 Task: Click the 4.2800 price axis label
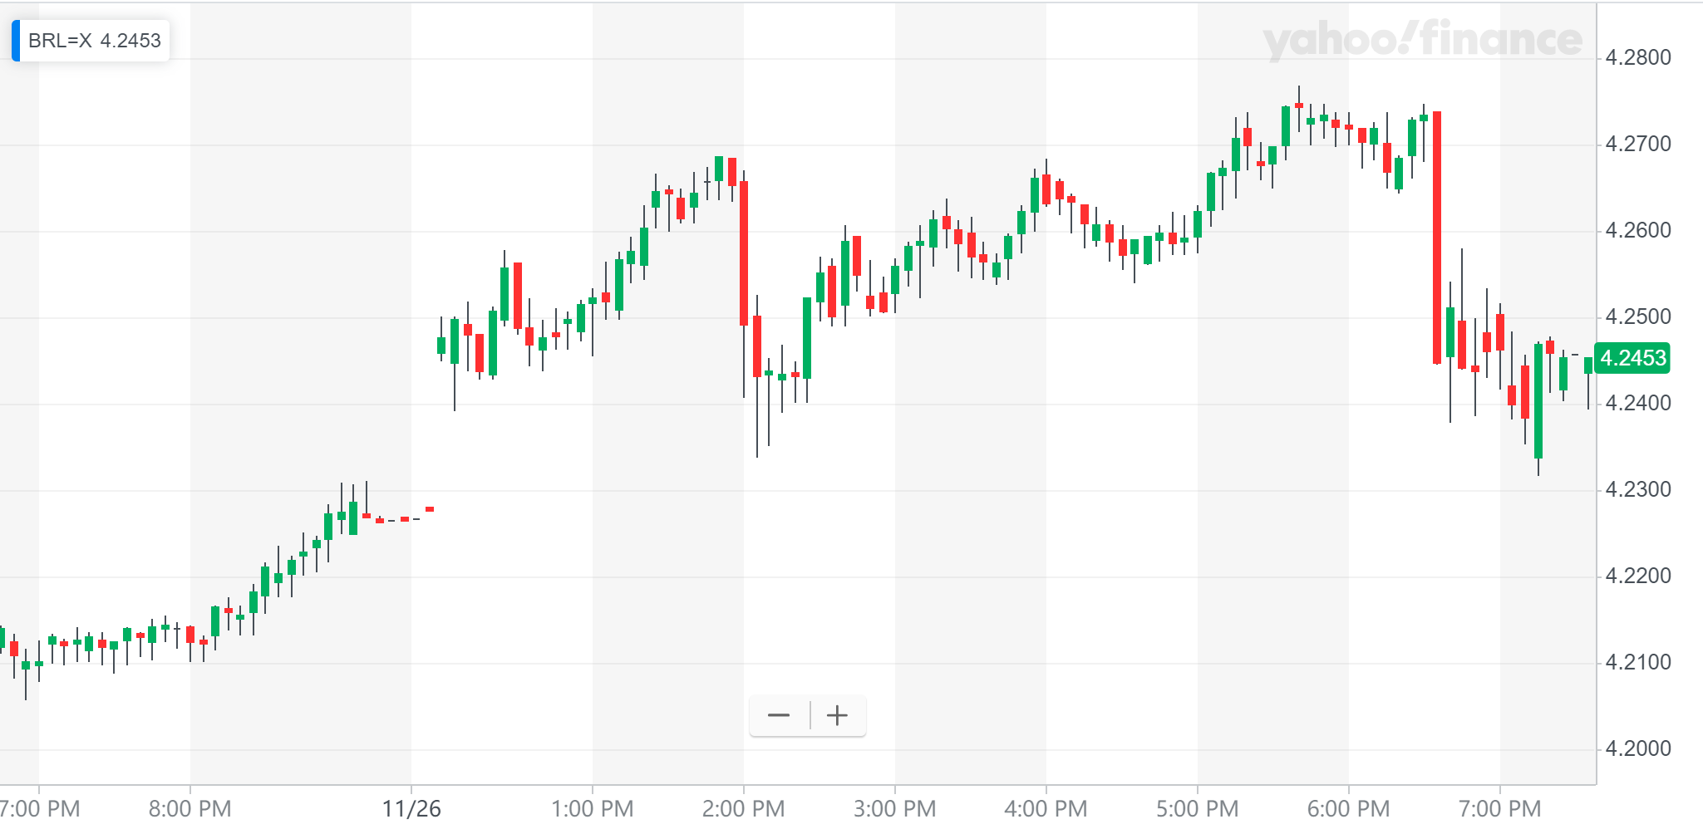[1637, 58]
